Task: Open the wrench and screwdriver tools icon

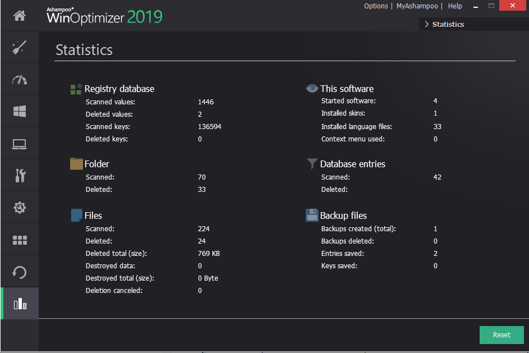Action: point(20,176)
